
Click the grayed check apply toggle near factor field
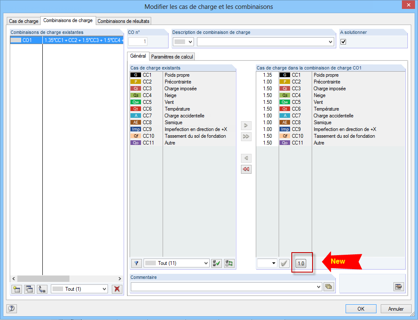click(x=284, y=263)
